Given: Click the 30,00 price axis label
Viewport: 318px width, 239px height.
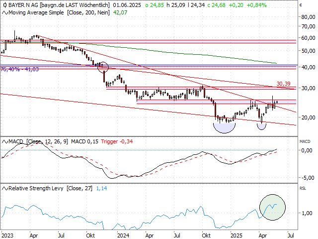Looking at the screenshot, I should [308, 88].
